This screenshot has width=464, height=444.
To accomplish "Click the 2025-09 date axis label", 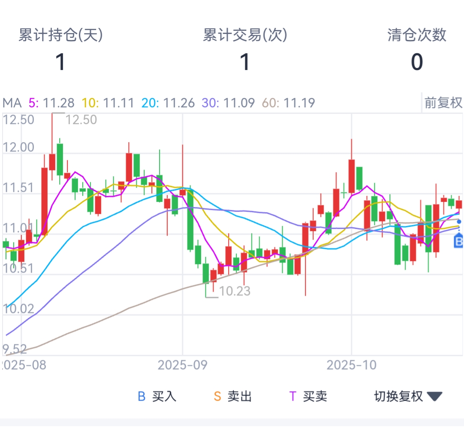I will tap(182, 365).
